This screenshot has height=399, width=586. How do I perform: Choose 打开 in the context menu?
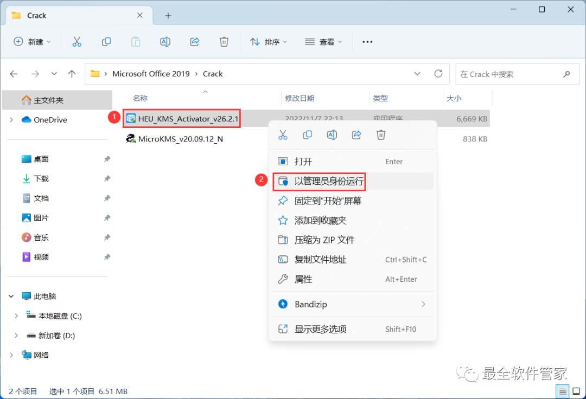(x=353, y=162)
